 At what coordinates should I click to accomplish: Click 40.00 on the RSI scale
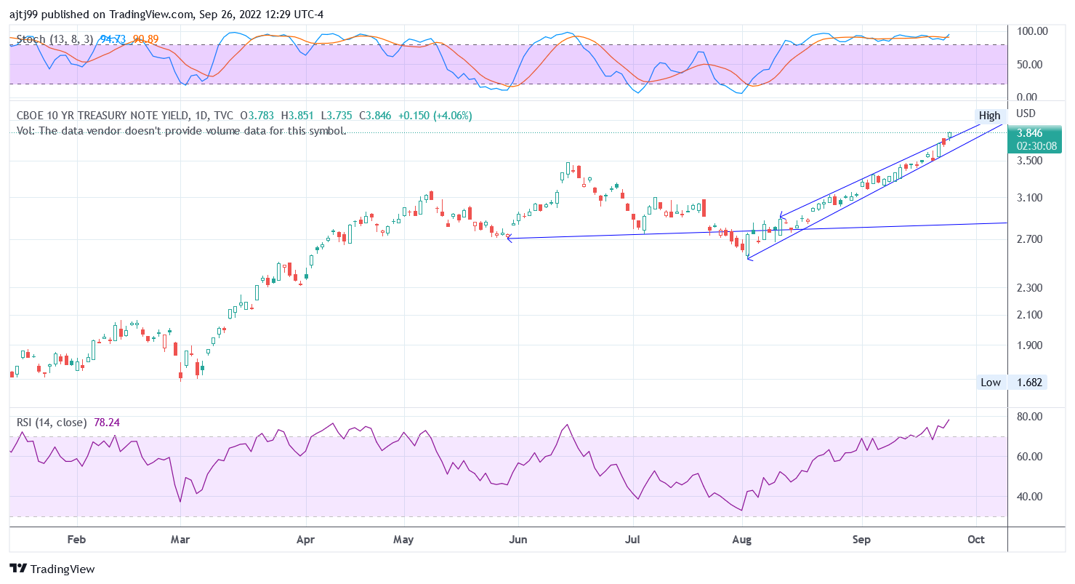1029,497
